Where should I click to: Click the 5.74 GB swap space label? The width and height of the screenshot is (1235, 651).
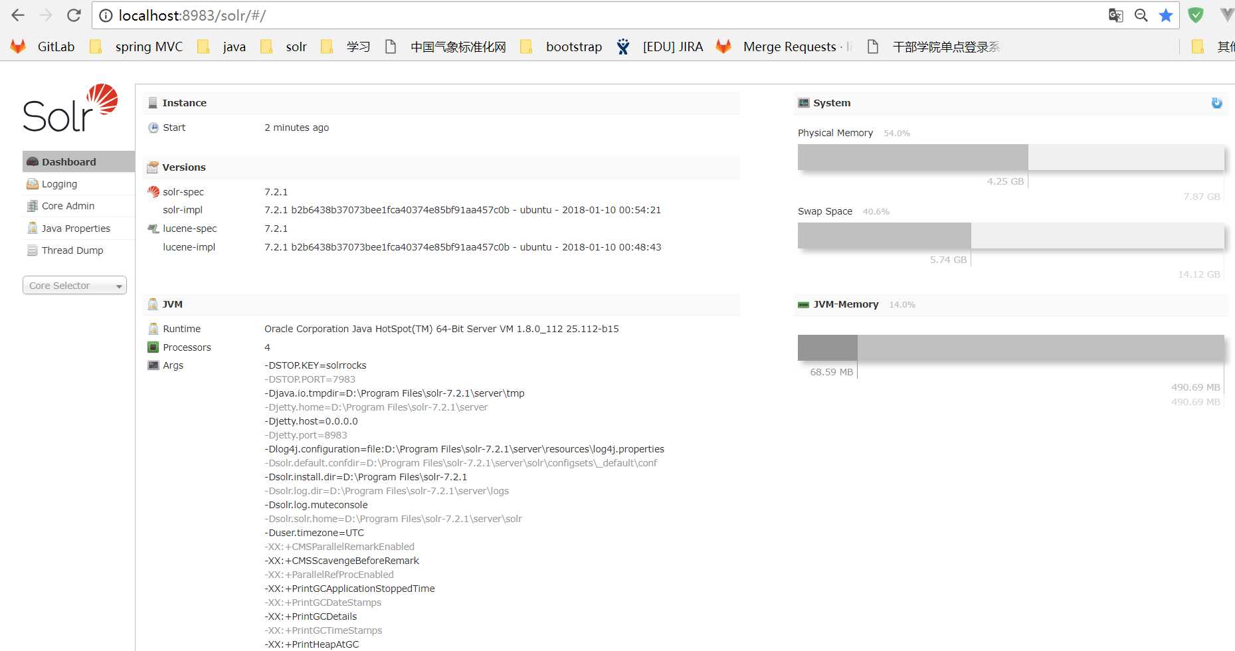pyautogui.click(x=948, y=260)
